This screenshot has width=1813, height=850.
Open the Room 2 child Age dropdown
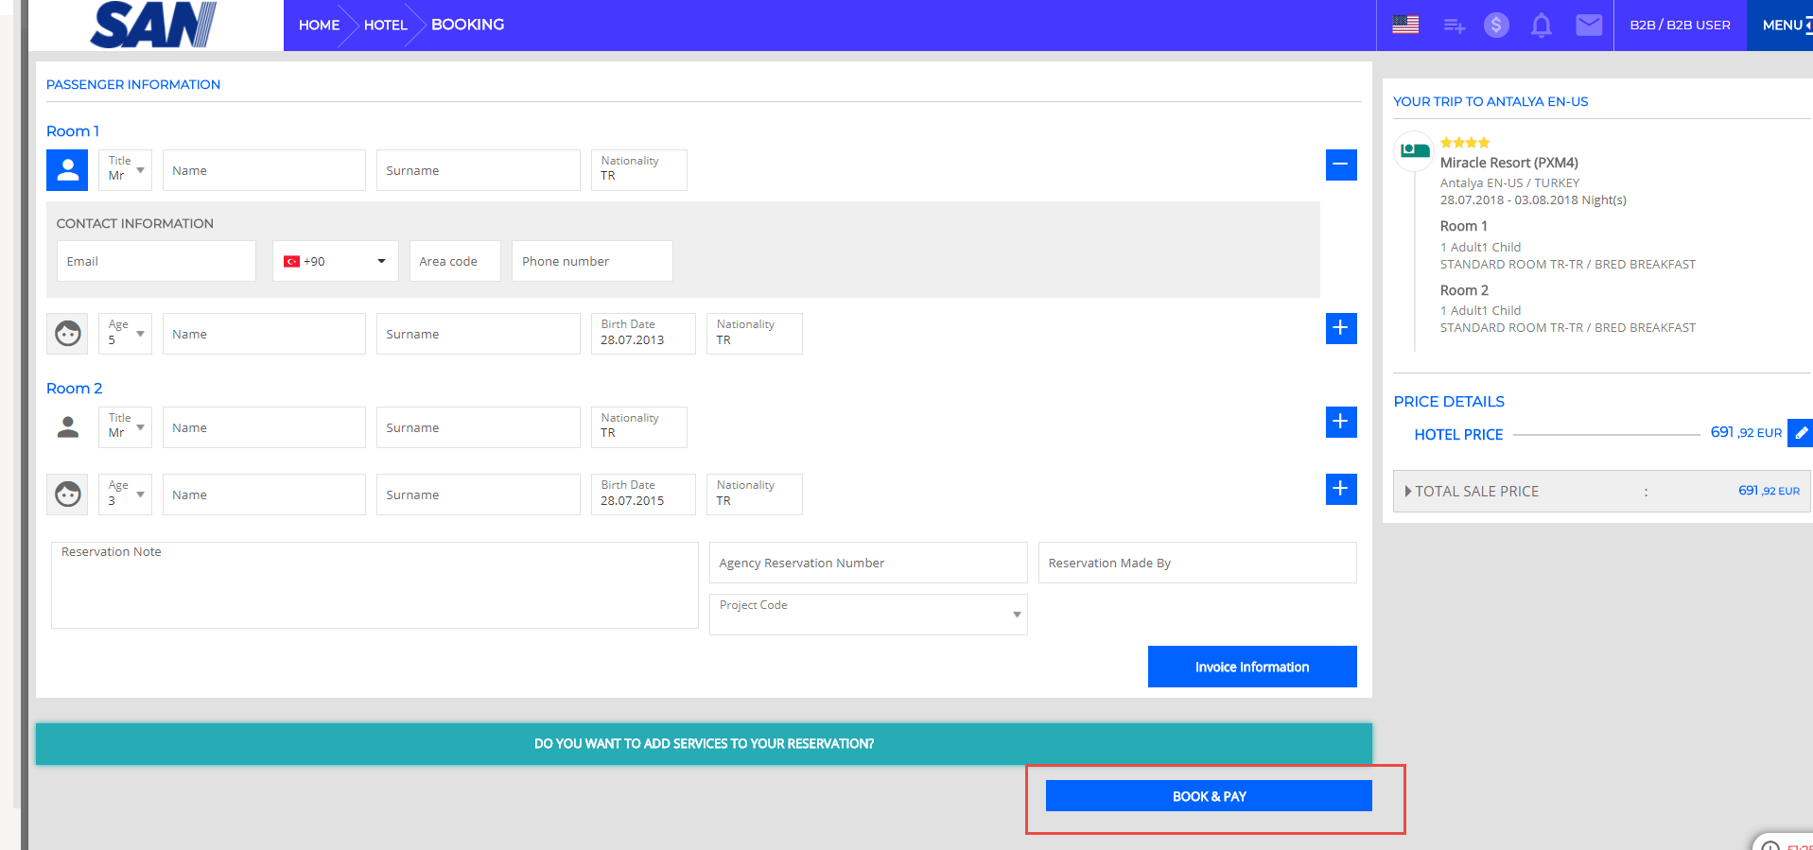pos(125,494)
